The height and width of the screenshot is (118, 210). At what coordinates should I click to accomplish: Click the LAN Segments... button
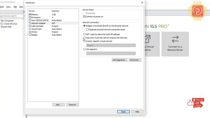[x=119, y=60]
